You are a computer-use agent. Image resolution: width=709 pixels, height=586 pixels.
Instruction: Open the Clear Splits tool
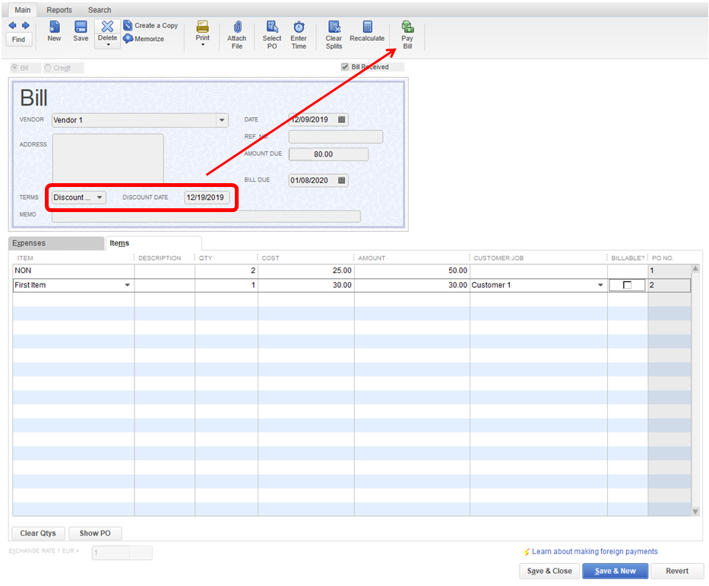click(334, 35)
